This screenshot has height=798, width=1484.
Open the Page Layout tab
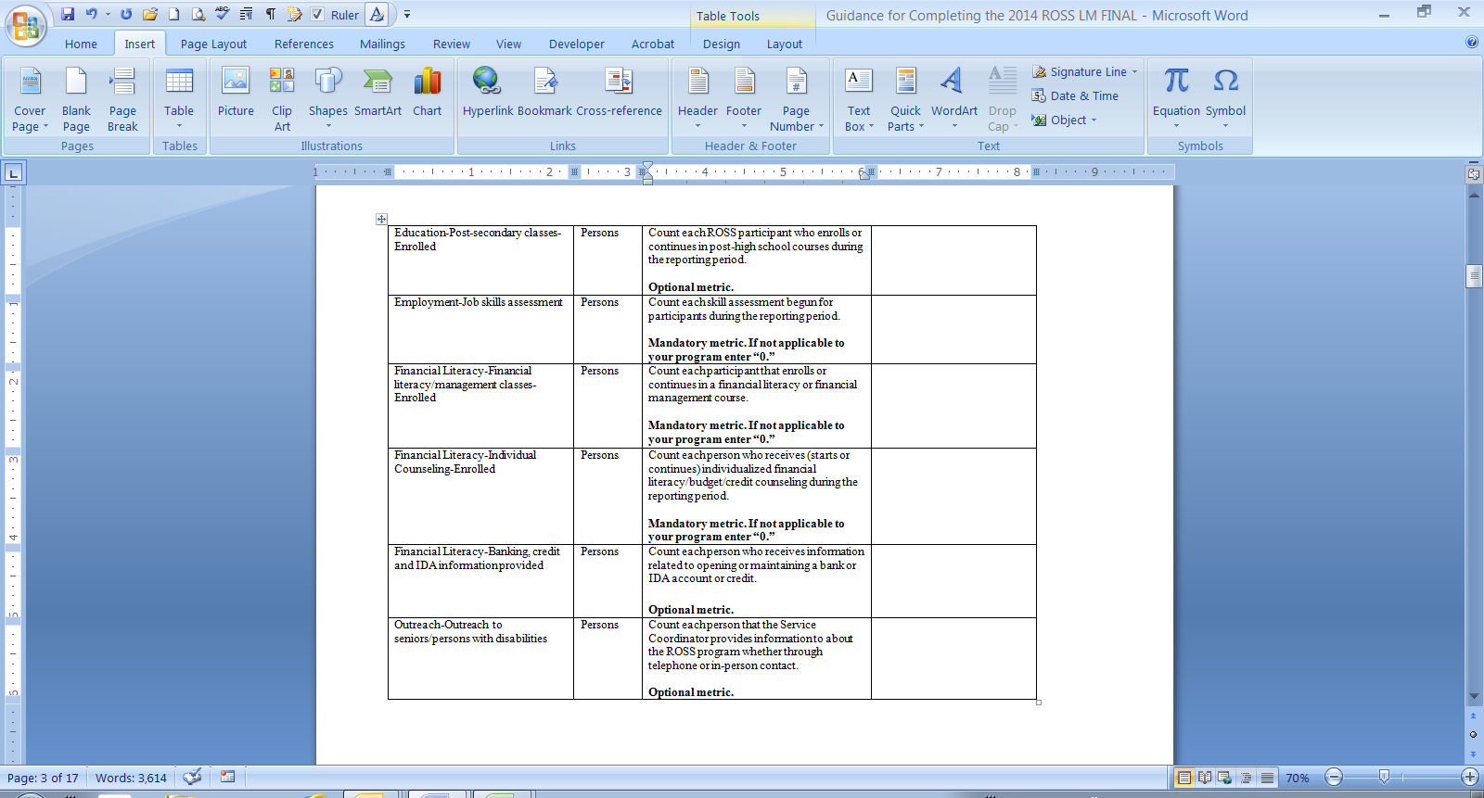(213, 44)
